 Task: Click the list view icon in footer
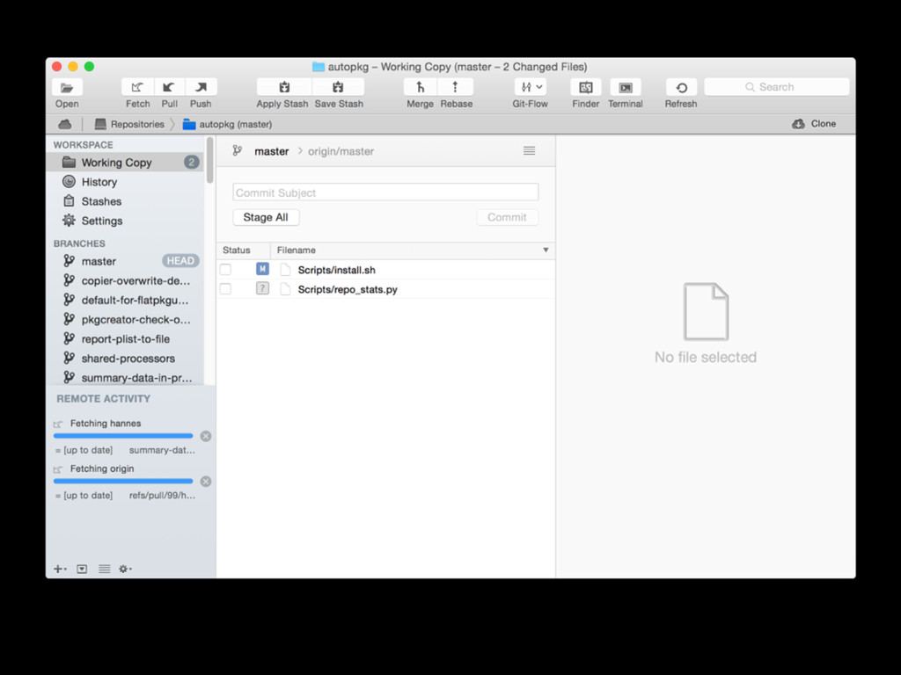tap(104, 569)
